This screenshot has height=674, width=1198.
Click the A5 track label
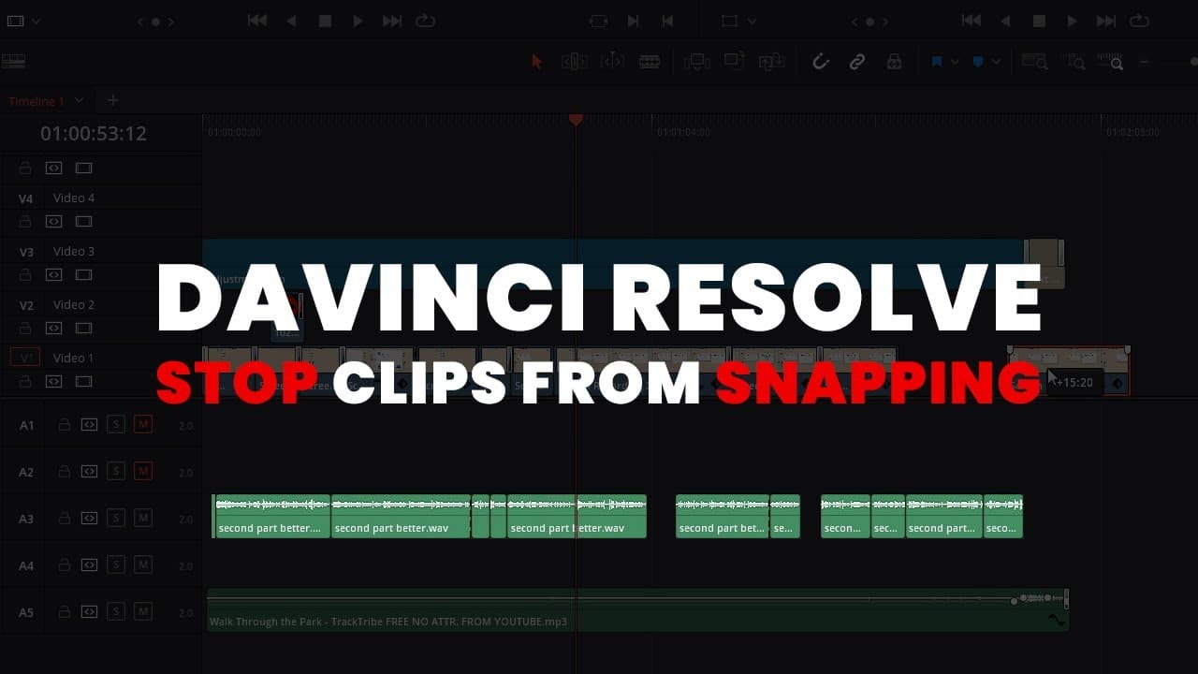[27, 612]
